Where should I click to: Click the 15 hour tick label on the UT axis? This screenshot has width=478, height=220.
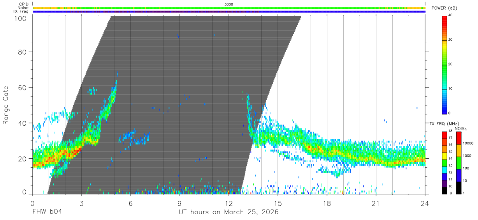[x=278, y=203]
